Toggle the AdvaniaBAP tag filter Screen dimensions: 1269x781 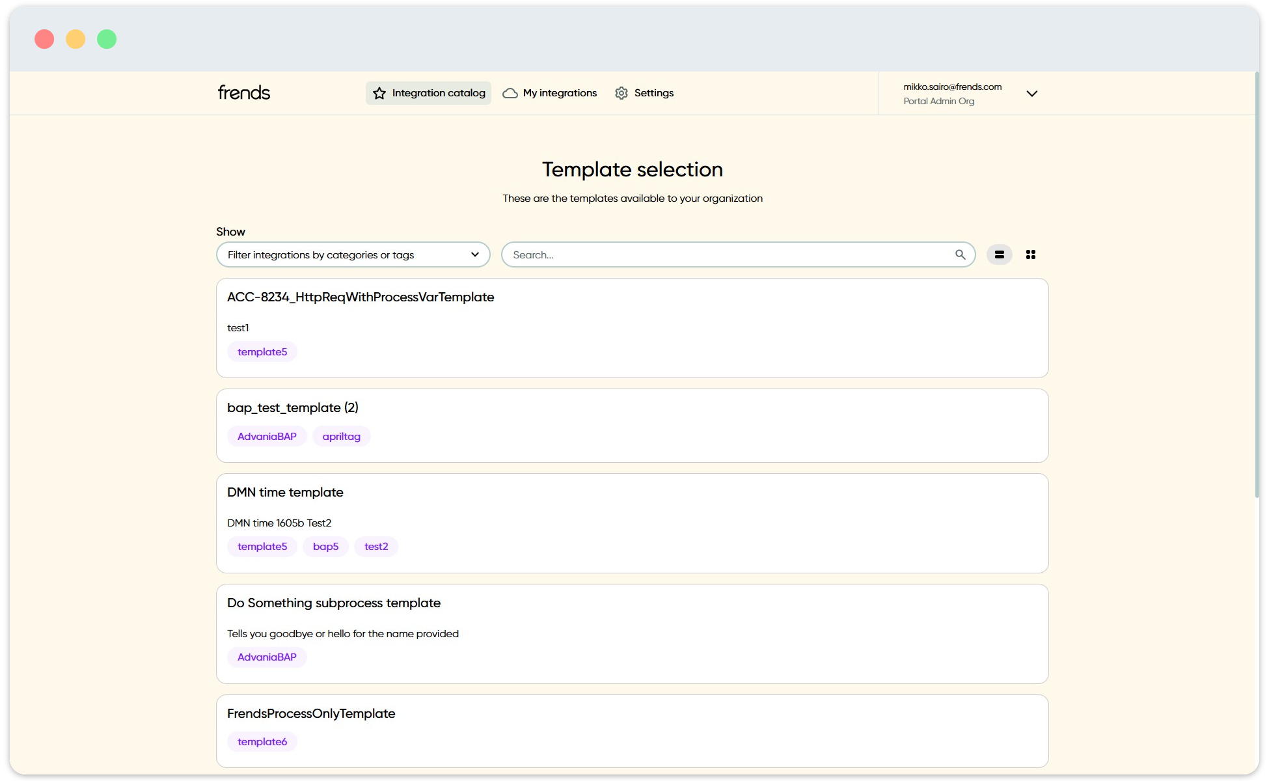267,436
